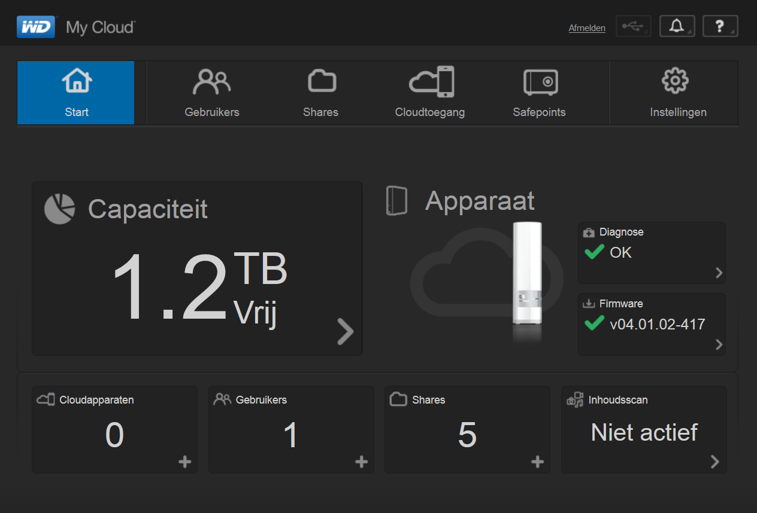Select the Shares navigation icon
The height and width of the screenshot is (513, 757).
[321, 80]
